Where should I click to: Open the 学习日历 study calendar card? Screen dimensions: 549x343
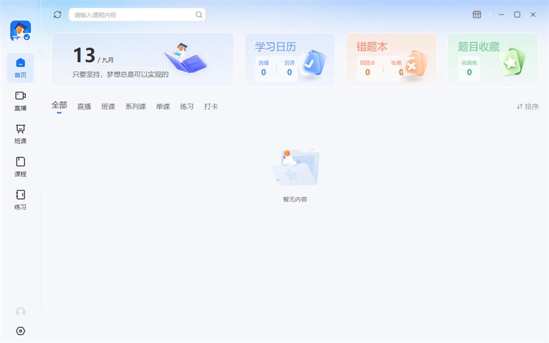(x=290, y=60)
